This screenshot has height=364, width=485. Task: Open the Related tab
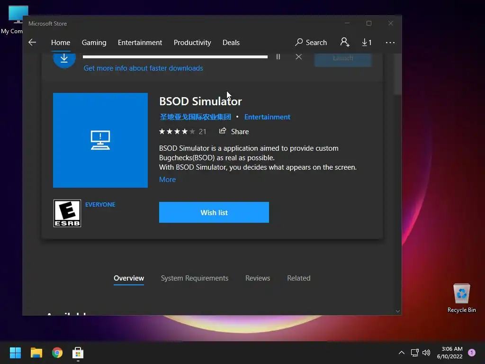299,278
